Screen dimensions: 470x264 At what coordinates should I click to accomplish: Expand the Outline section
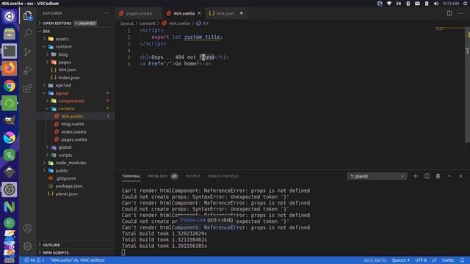point(76,245)
